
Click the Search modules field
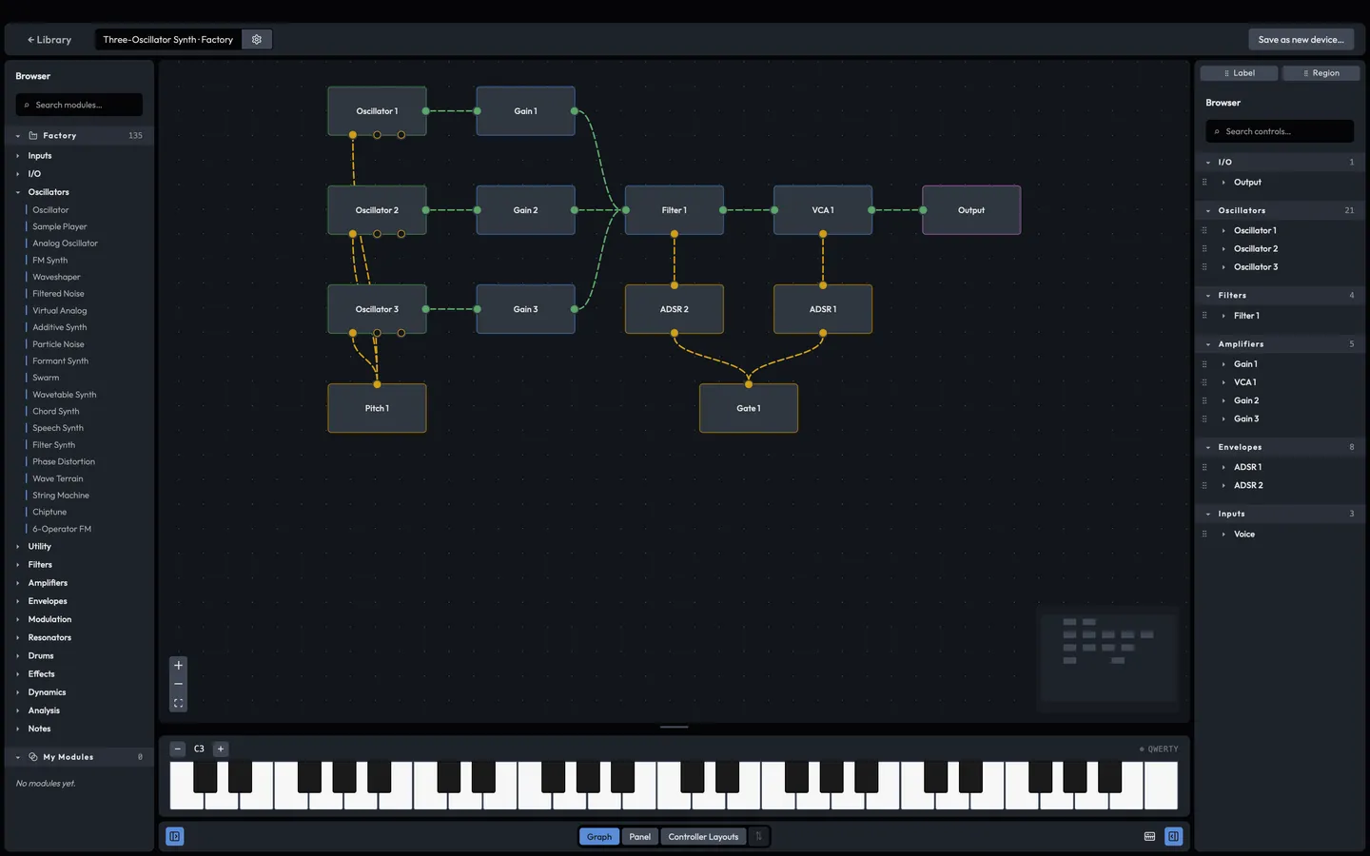coord(79,106)
